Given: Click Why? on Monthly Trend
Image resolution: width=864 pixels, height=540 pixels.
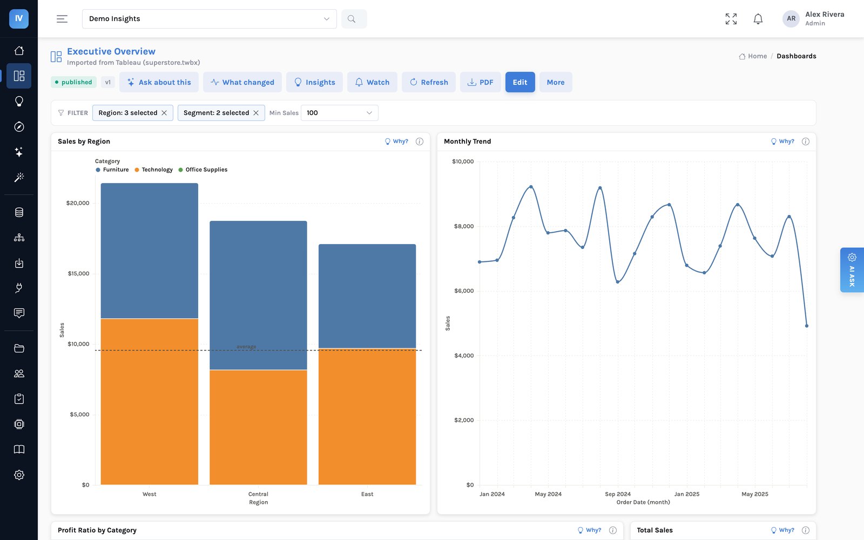Looking at the screenshot, I should [x=782, y=141].
